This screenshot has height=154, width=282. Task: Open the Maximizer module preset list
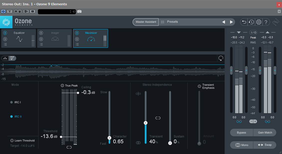77,44
